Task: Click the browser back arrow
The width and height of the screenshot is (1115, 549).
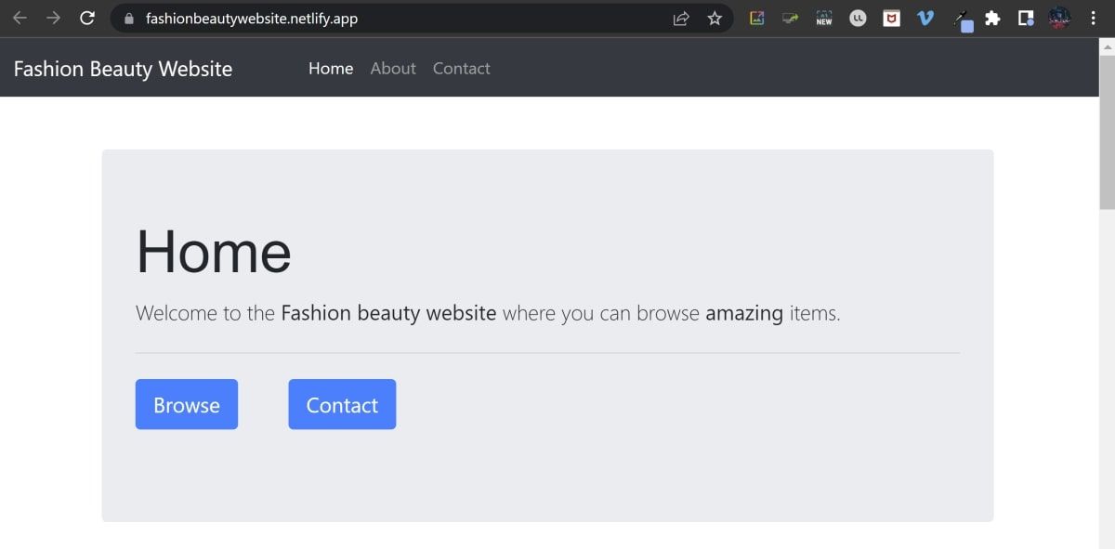Action: [20, 18]
